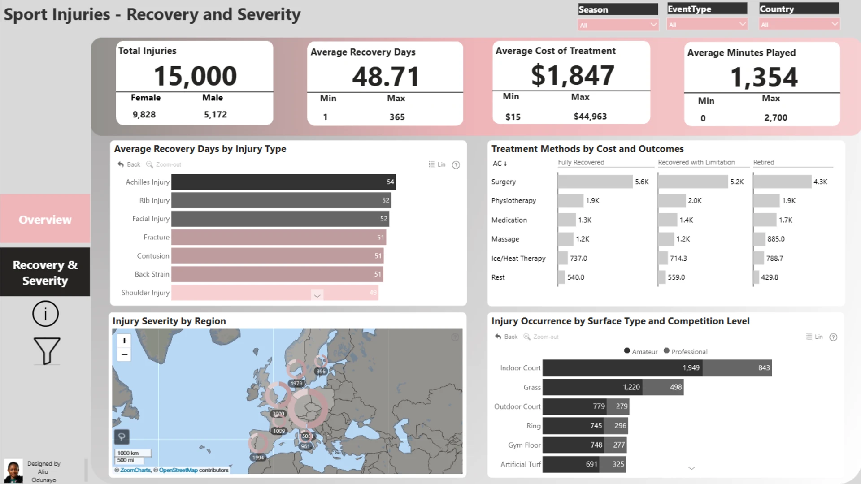Viewport: 861px width, 484px height.
Task: Click Back arrow on recovery days chart
Action: click(x=129, y=164)
